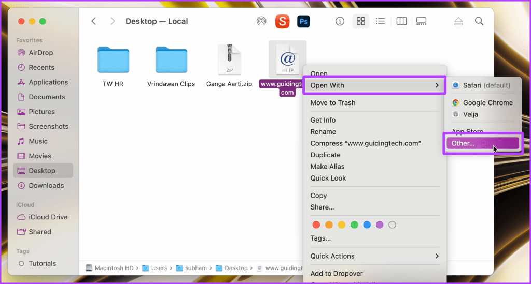Click Macintosh HD in path bar
The width and height of the screenshot is (531, 284).
[110, 268]
